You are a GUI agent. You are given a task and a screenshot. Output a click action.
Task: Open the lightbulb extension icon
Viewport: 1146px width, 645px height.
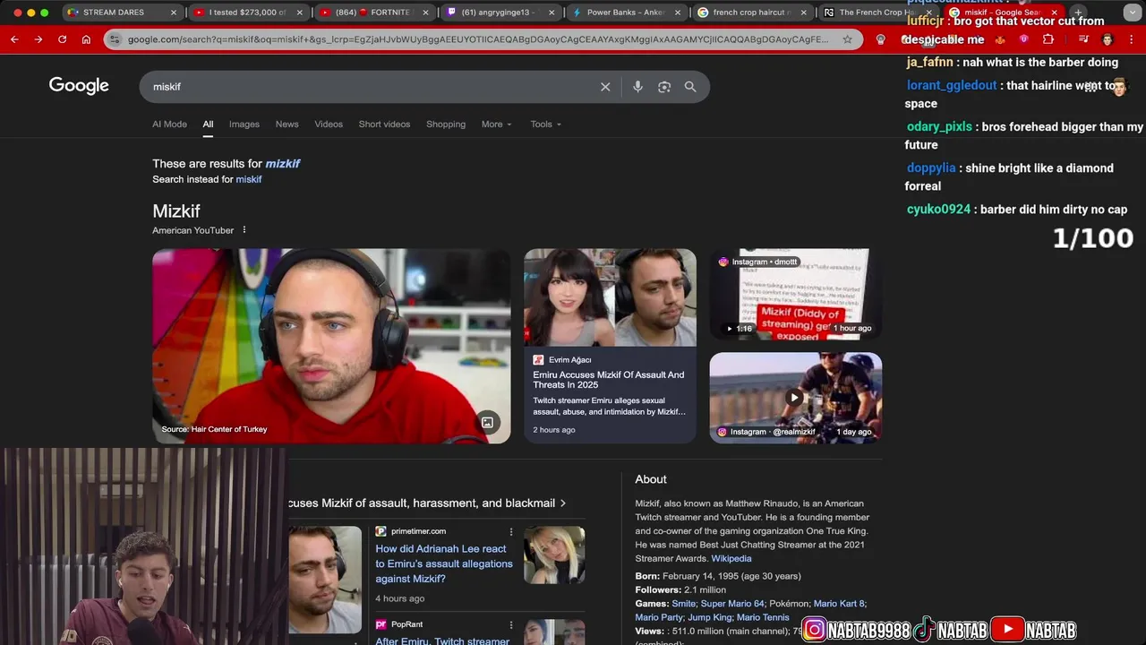pos(880,39)
